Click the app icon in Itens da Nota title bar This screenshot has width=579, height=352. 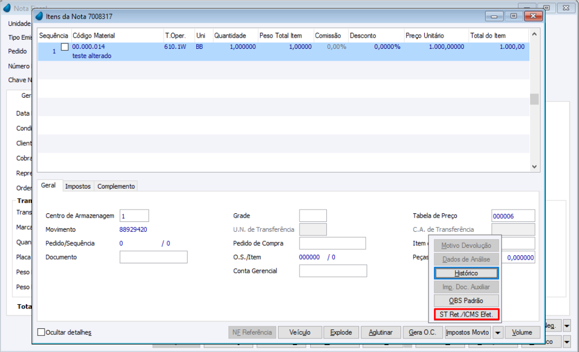(x=39, y=16)
